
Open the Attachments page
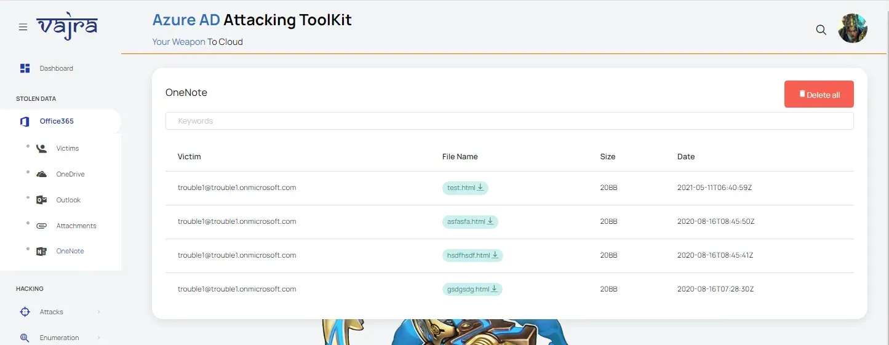coord(76,226)
